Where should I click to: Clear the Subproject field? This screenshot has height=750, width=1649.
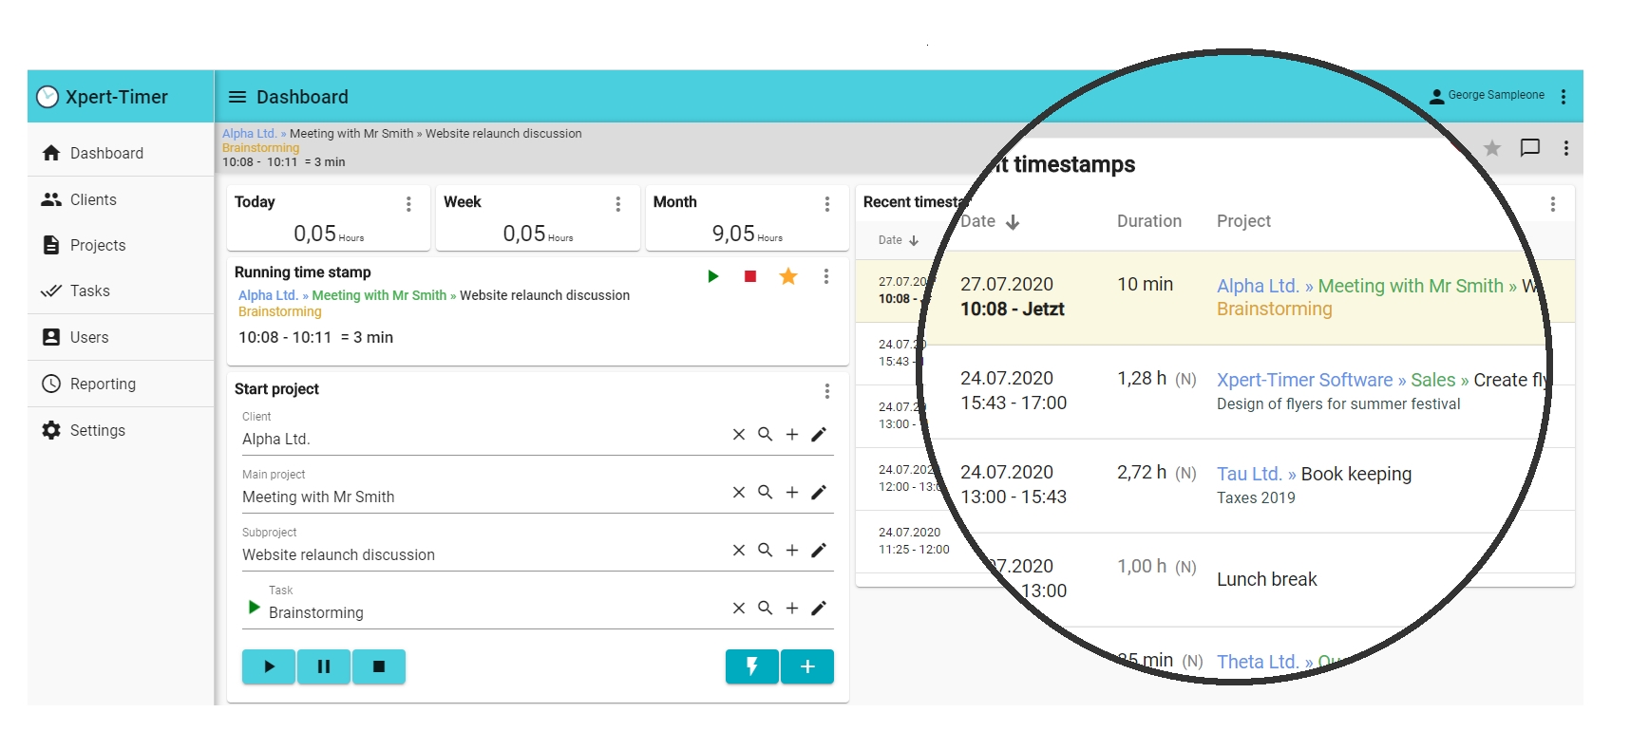pyautogui.click(x=739, y=551)
